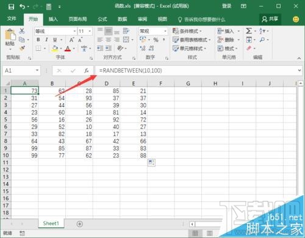Viewport: 305px width, 238px height.
Task: Undo the last action
Action: (x=22, y=7)
